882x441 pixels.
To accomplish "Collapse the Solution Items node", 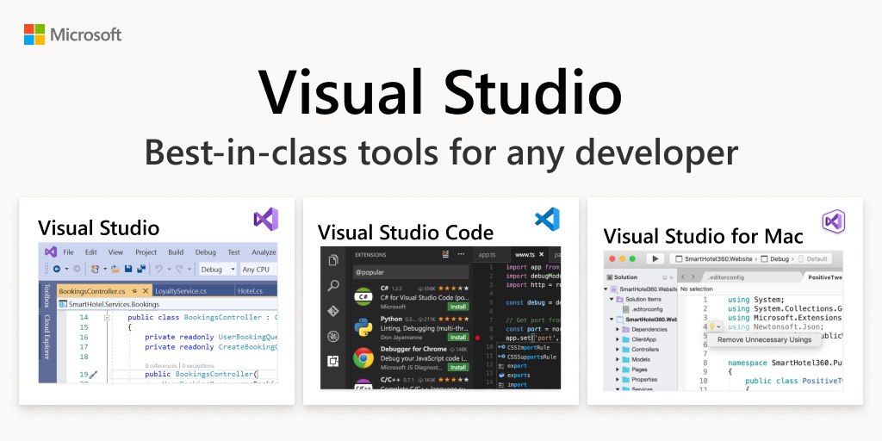I will [x=612, y=299].
